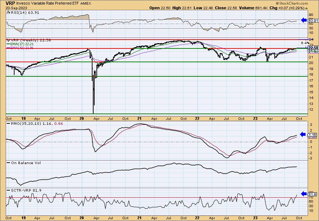Click the Close 22.58 value in header

(x=225, y=8)
